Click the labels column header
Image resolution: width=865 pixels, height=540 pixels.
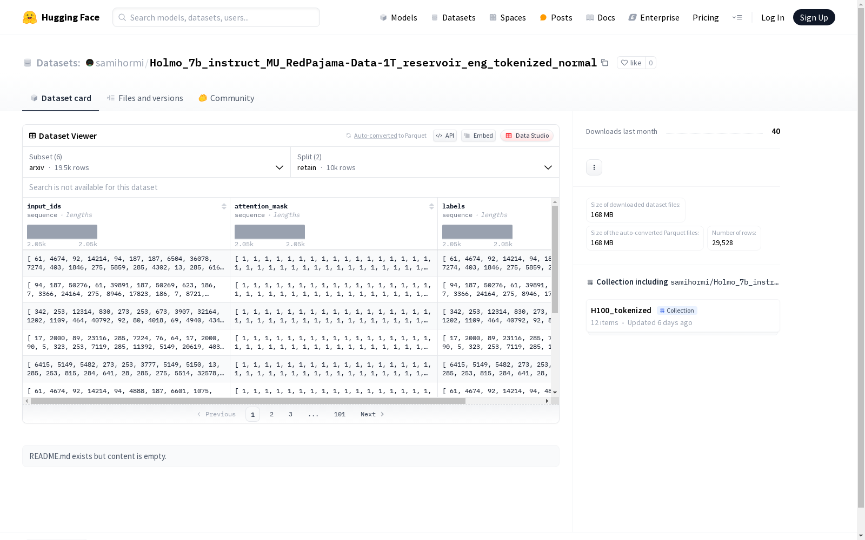click(495, 224)
